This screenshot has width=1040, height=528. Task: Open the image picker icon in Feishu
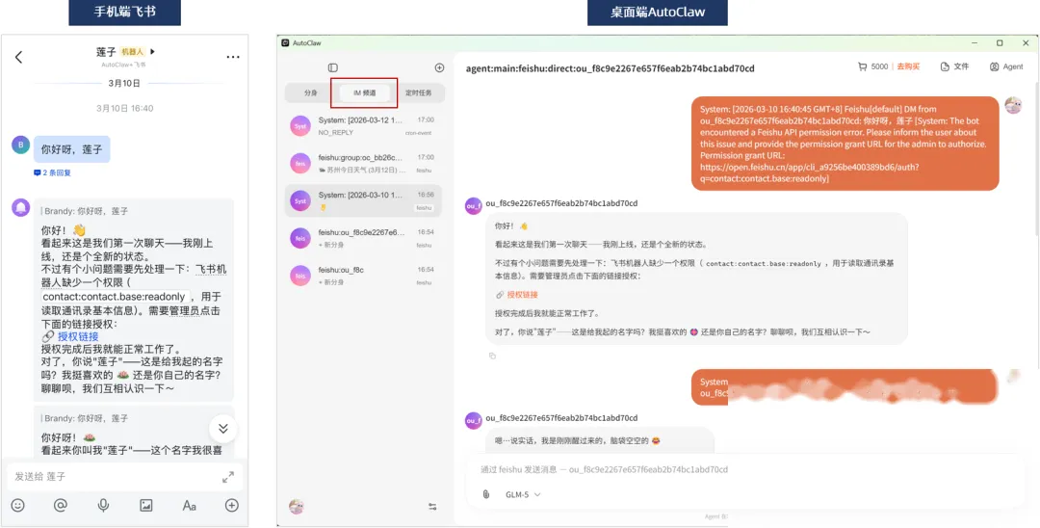pos(146,506)
